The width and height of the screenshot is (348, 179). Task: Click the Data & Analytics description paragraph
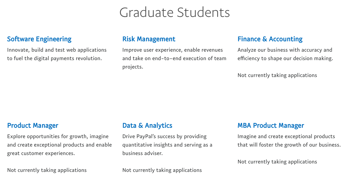pyautogui.click(x=167, y=145)
